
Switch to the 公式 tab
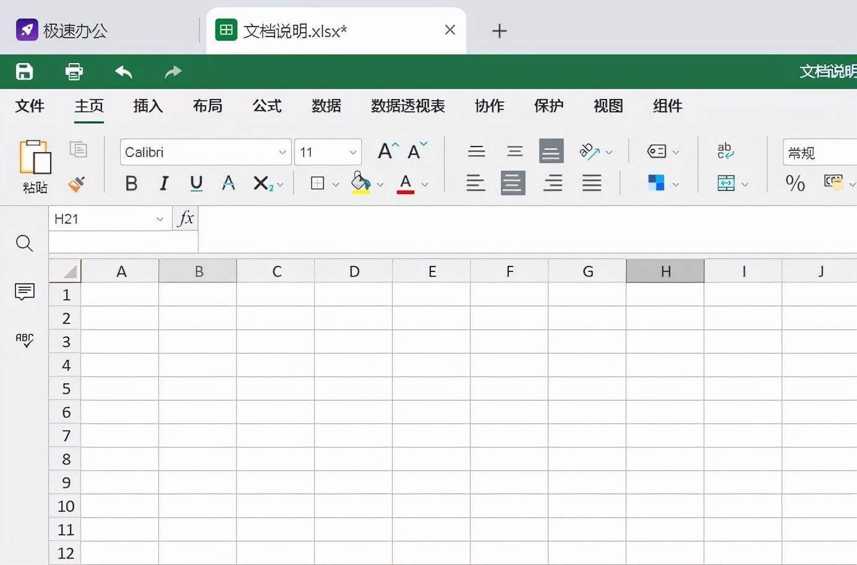coord(267,106)
